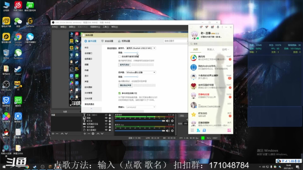Open the 麦克风 Realtek USB2.0 MIC dropdown

click(x=141, y=48)
